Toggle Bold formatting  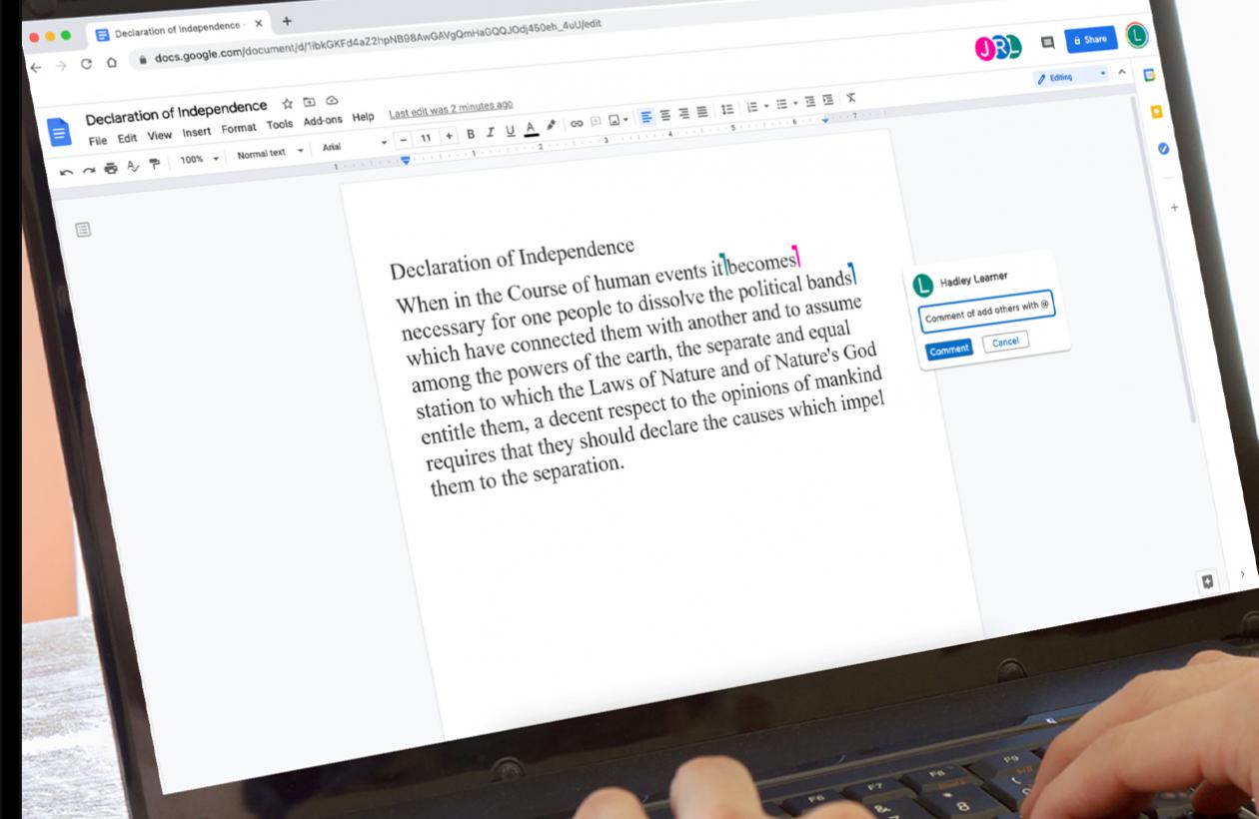pos(471,134)
